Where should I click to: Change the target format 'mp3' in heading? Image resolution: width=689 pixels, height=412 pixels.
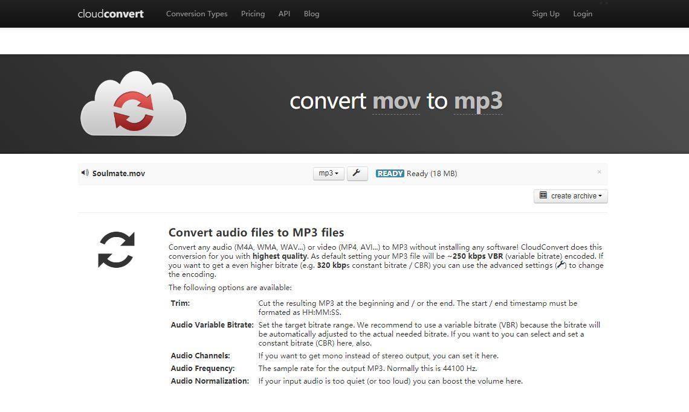click(478, 102)
